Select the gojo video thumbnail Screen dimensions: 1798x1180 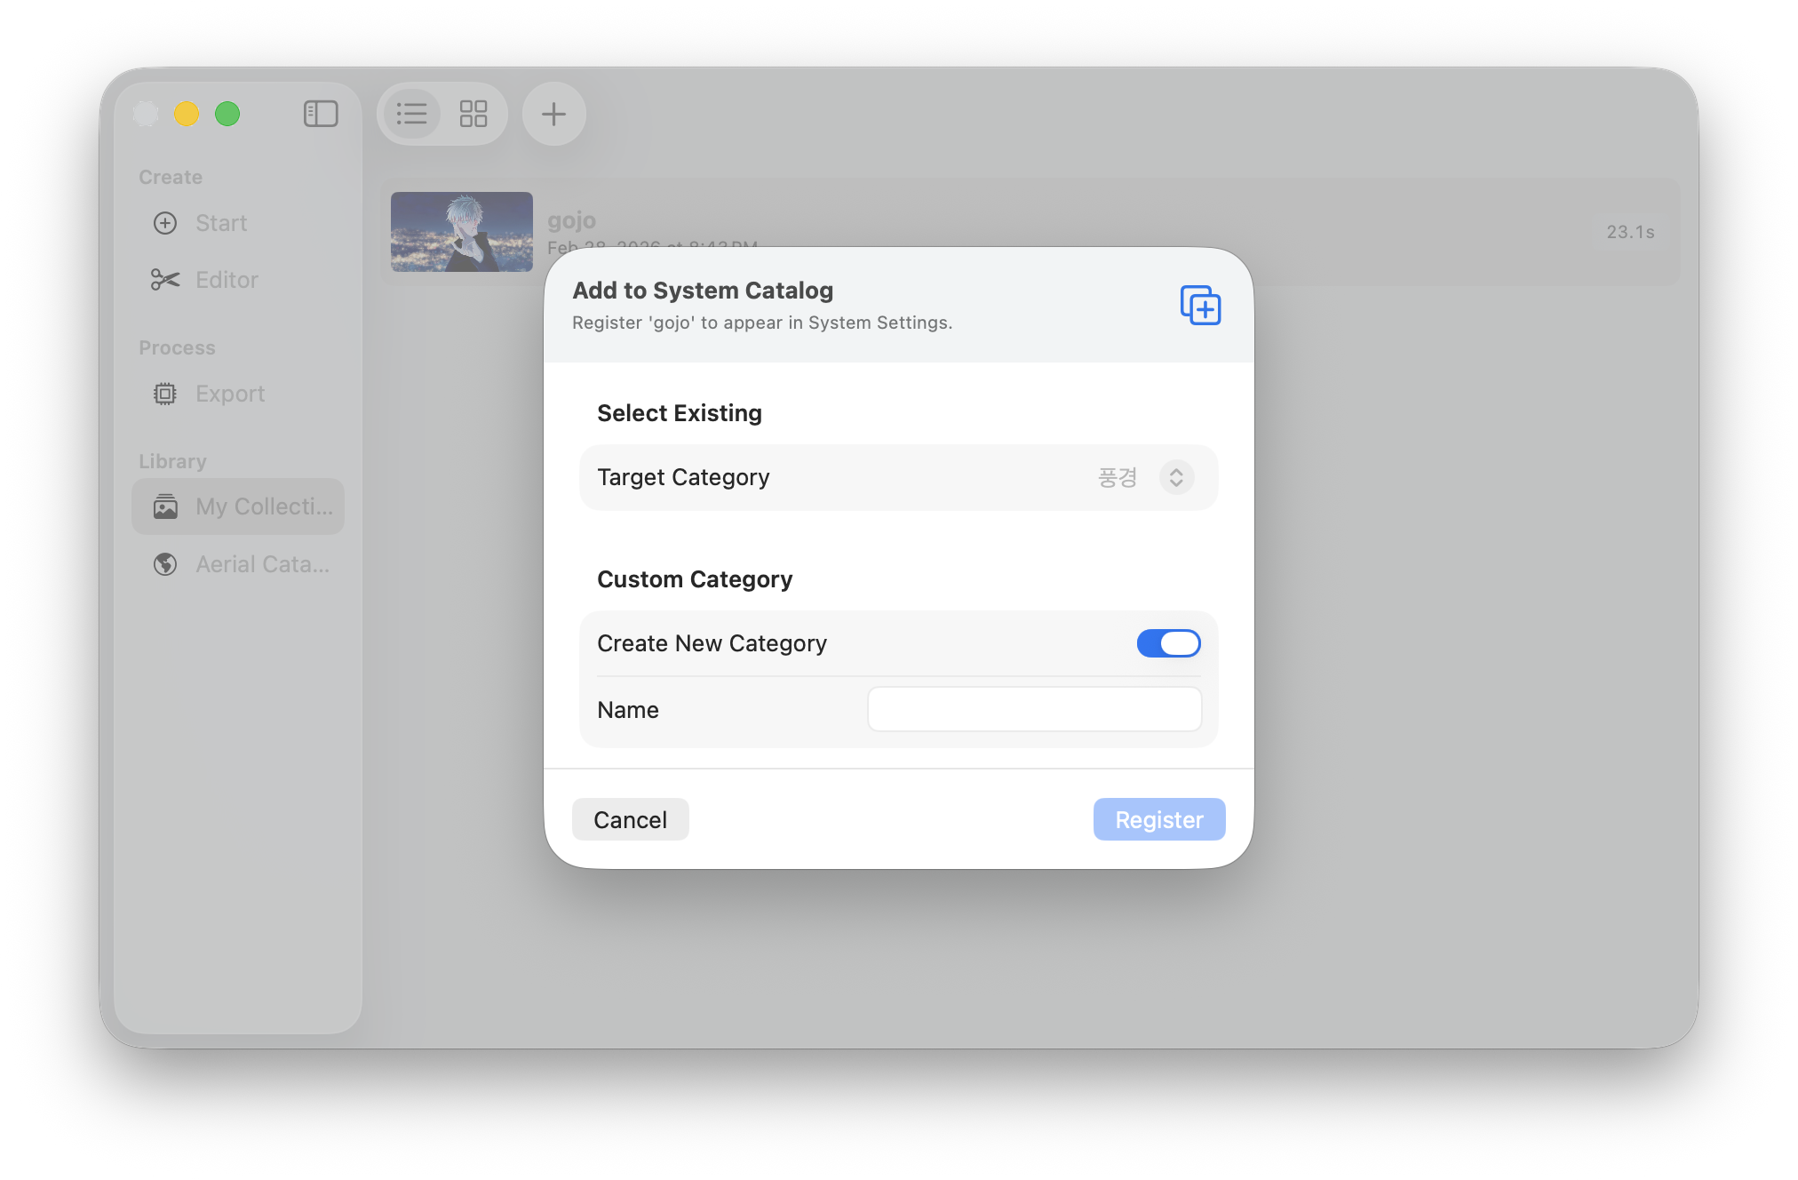462,232
